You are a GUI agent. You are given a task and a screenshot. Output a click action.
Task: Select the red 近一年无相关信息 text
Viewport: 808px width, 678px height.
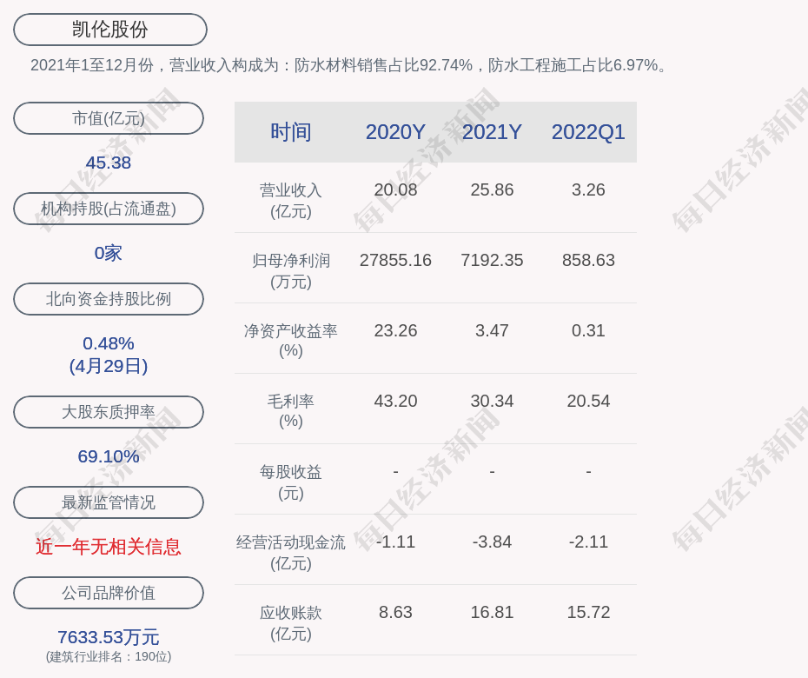coord(109,547)
